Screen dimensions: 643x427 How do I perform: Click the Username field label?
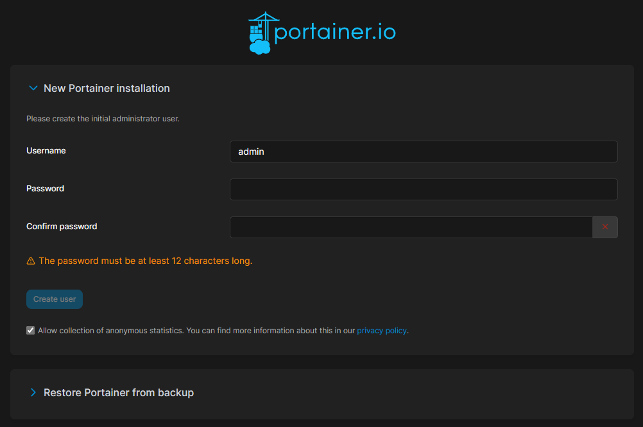pyautogui.click(x=46, y=151)
